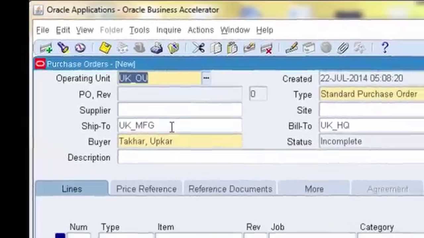424x238 pixels.
Task: Click the Status field Incomplete
Action: click(371, 141)
